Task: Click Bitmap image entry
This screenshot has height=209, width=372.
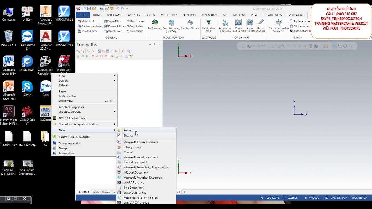Action: pos(146,147)
